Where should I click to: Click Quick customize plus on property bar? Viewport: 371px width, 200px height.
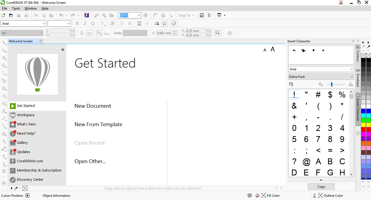[x=230, y=33]
